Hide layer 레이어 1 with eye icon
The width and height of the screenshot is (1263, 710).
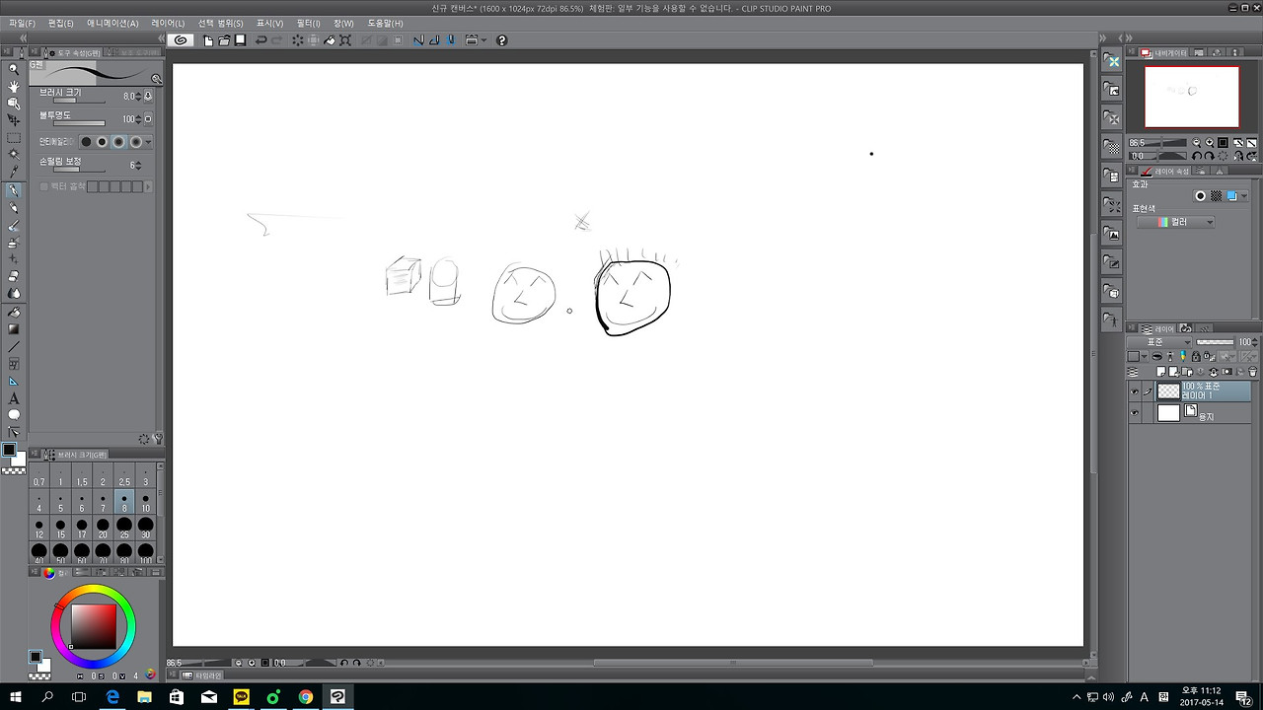[x=1135, y=391]
